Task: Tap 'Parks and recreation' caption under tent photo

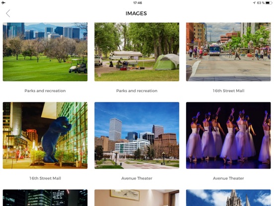Action: (137, 91)
